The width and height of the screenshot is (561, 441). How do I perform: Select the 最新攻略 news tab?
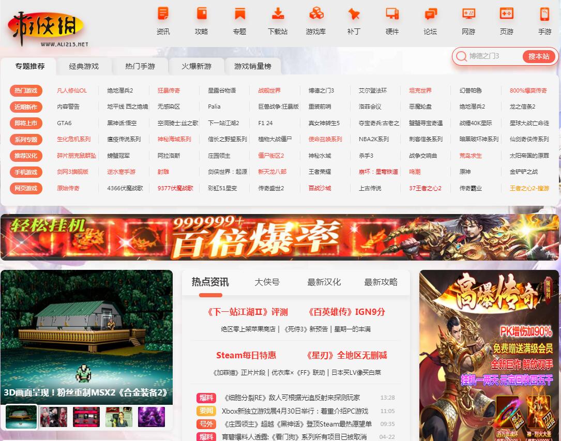click(381, 282)
